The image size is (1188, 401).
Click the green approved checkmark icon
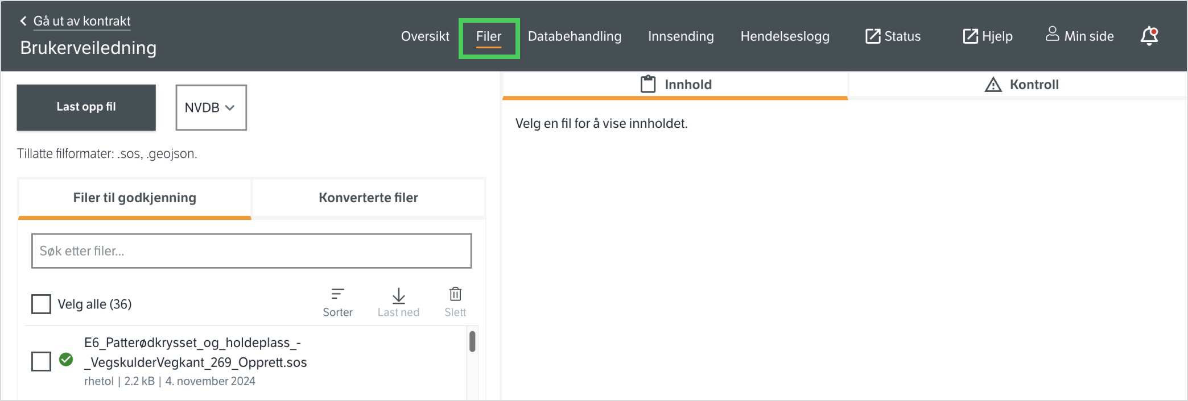click(66, 360)
